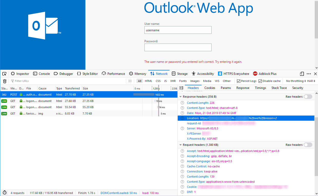
Task: Open the Stack Trace details tab
Action: click(x=279, y=88)
